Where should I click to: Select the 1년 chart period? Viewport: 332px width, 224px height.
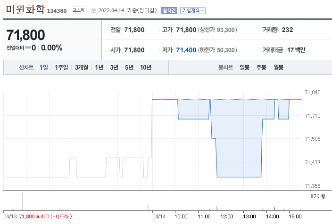click(x=99, y=67)
